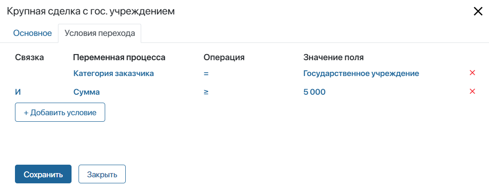The width and height of the screenshot is (489, 188).
Task: Edit the Государственное учреждение field value
Action: [361, 74]
